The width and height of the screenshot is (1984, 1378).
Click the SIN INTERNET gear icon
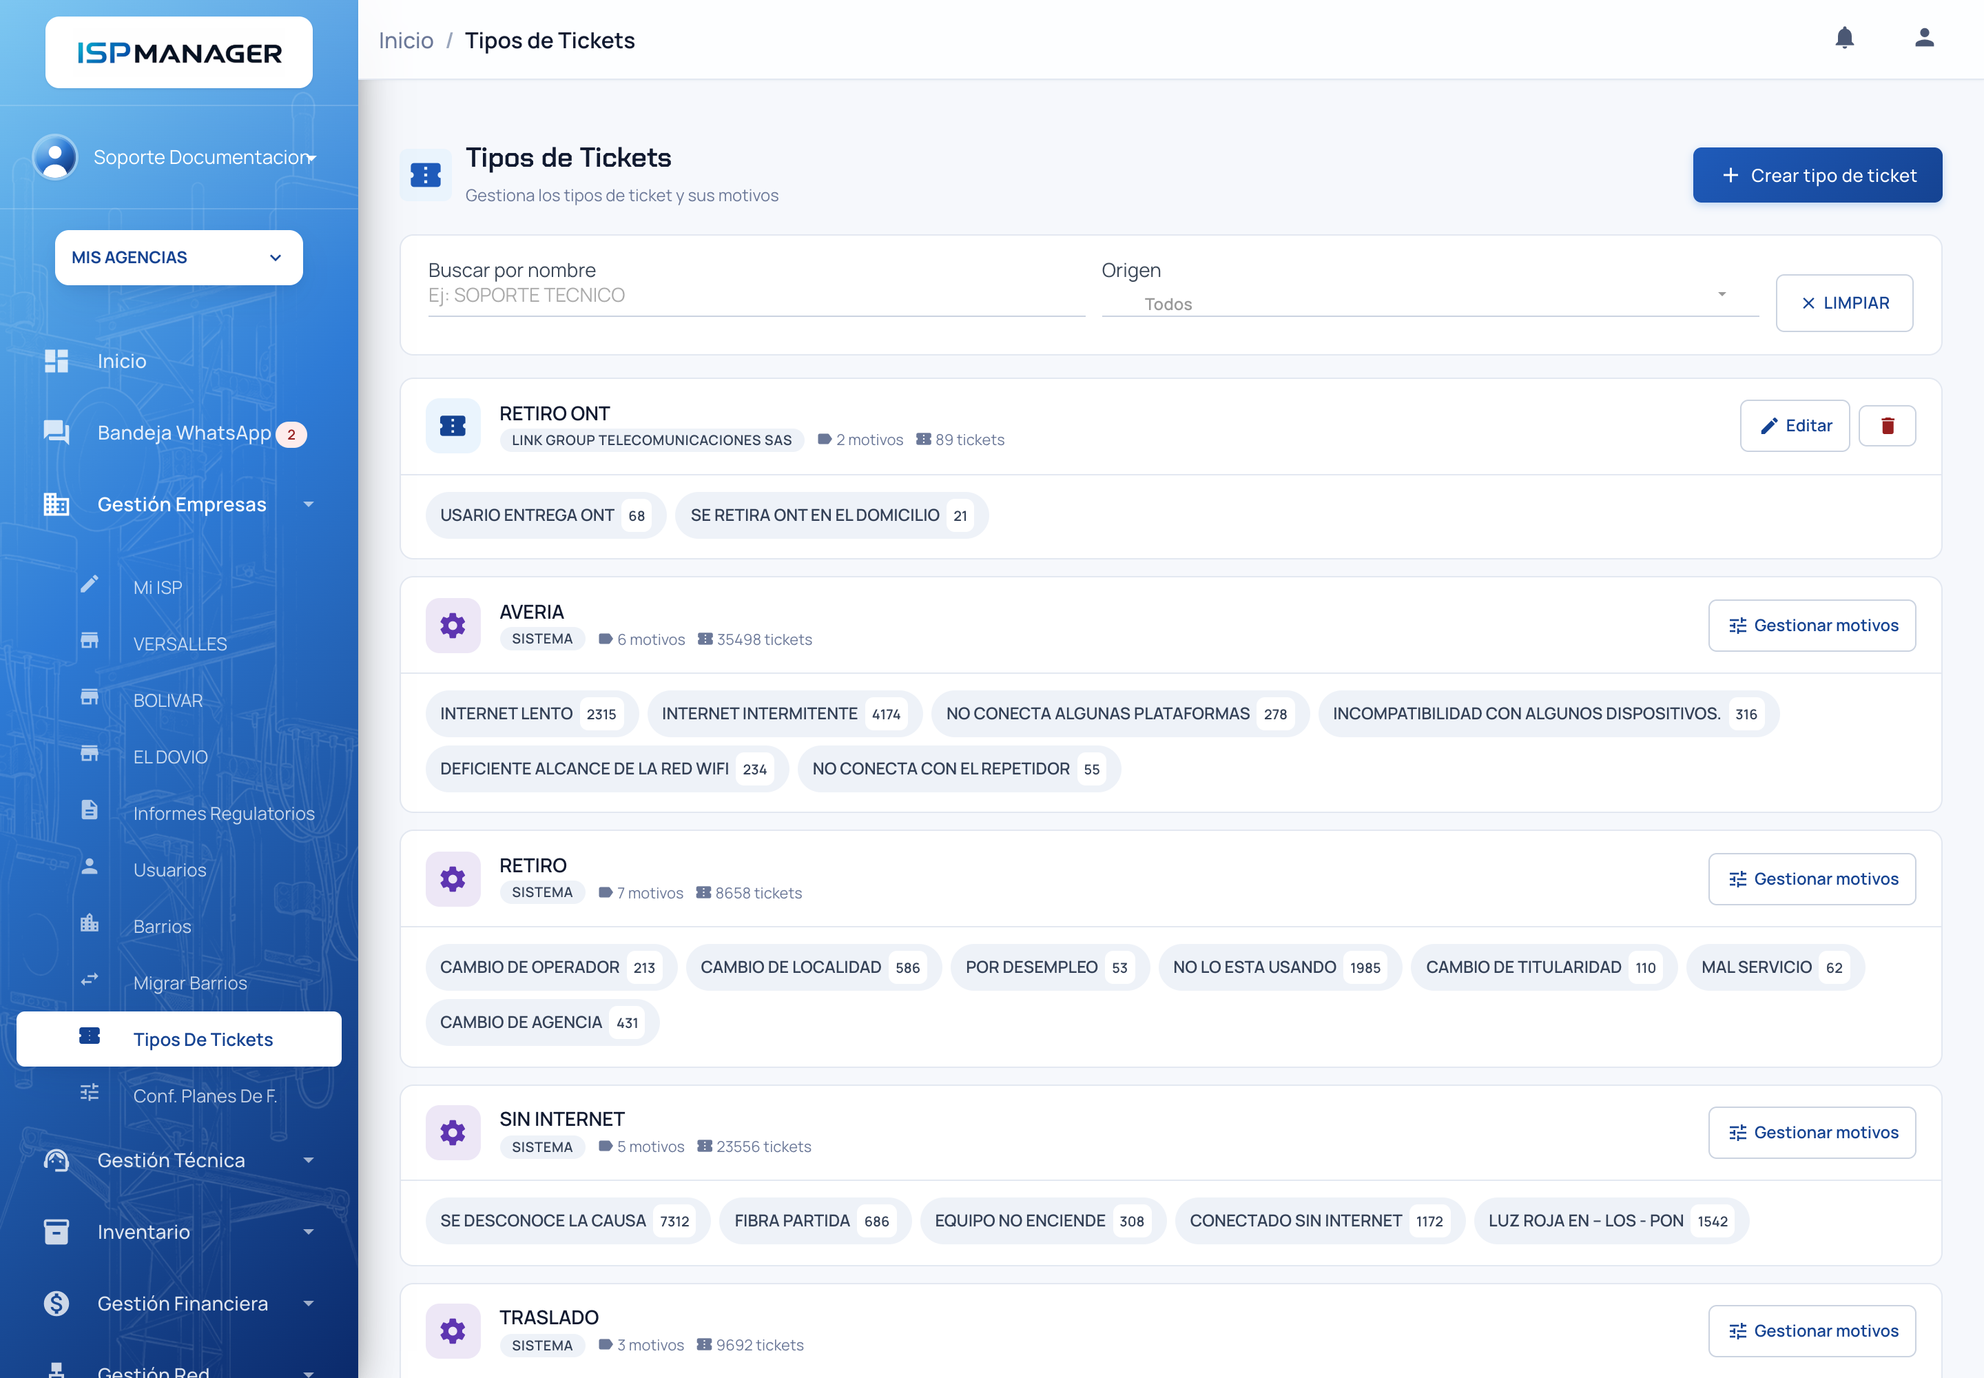point(453,1132)
